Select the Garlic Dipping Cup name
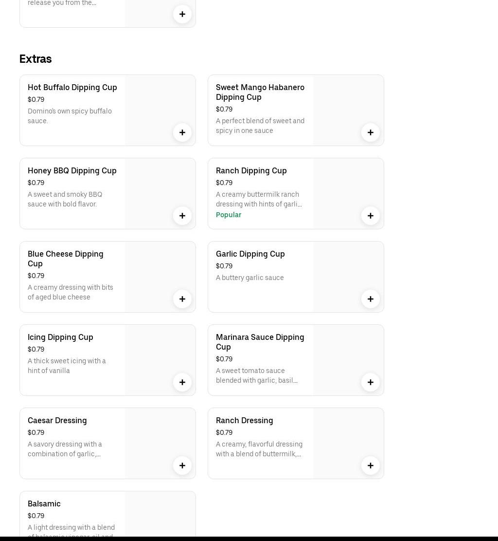 (x=250, y=254)
